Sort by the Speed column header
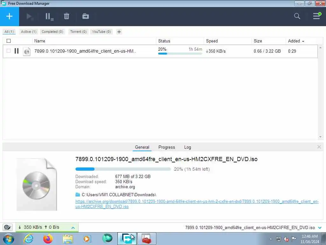The width and height of the screenshot is (326, 245). (212, 41)
